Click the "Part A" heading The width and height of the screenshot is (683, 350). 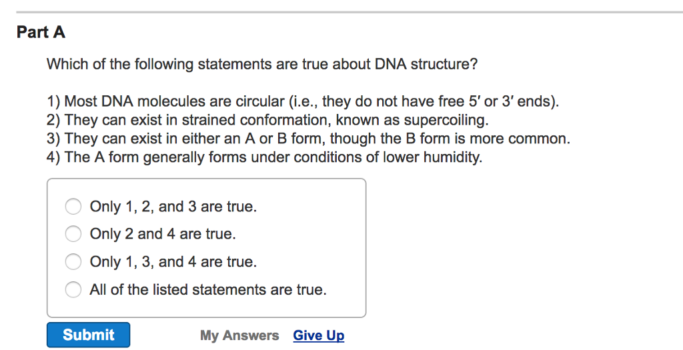[x=41, y=32]
